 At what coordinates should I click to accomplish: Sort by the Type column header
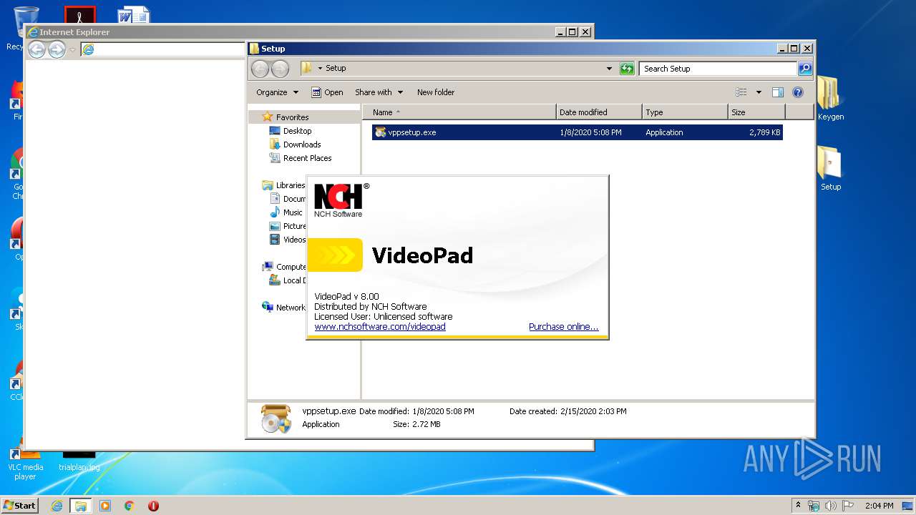(685, 112)
